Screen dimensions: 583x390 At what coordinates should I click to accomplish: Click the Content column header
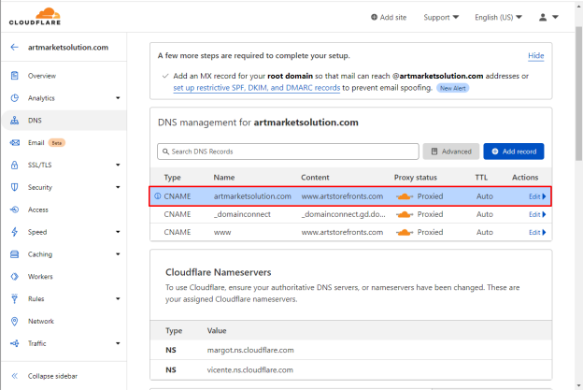315,178
